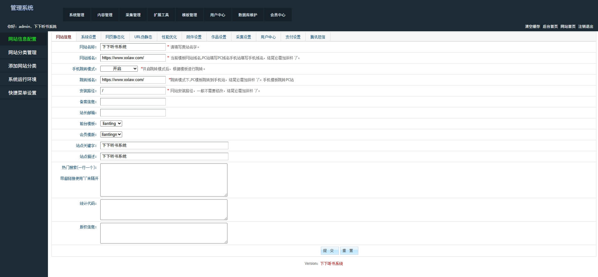The height and width of the screenshot is (277, 598).
Task: Click the 管理系统 header title
Action: pyautogui.click(x=22, y=8)
